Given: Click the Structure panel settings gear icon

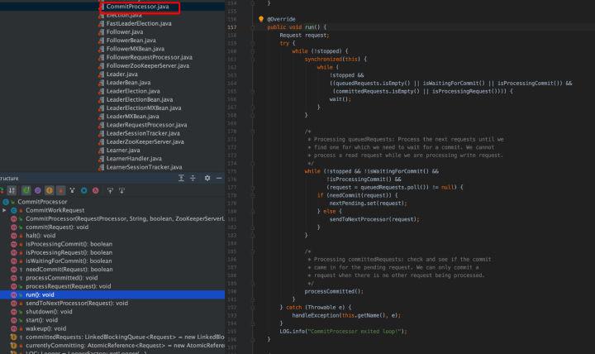Looking at the screenshot, I should (207, 178).
